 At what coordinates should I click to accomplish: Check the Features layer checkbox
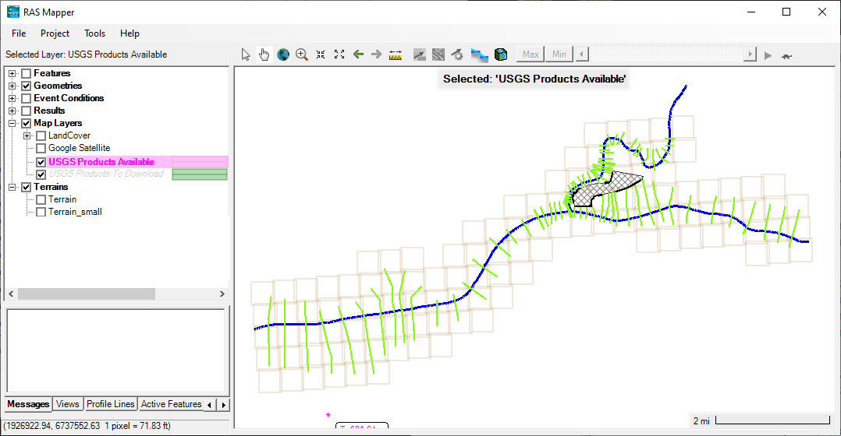click(27, 73)
